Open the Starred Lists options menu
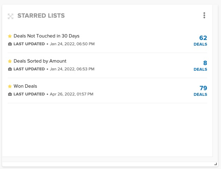Screen dimensions: 221x169 click(x=204, y=16)
